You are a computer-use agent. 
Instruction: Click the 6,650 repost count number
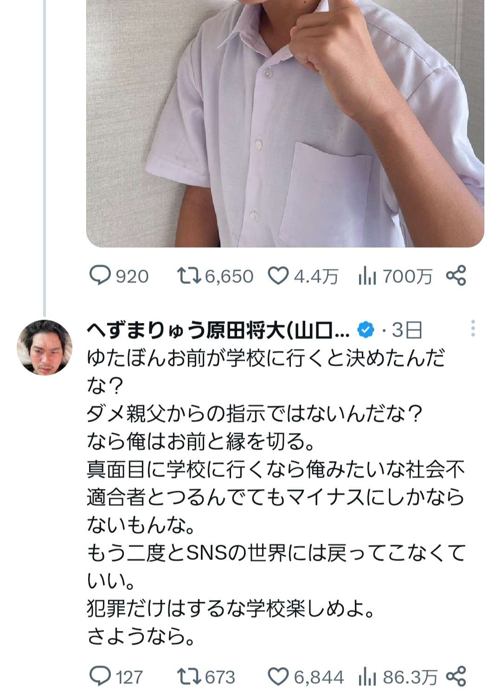tap(229, 276)
